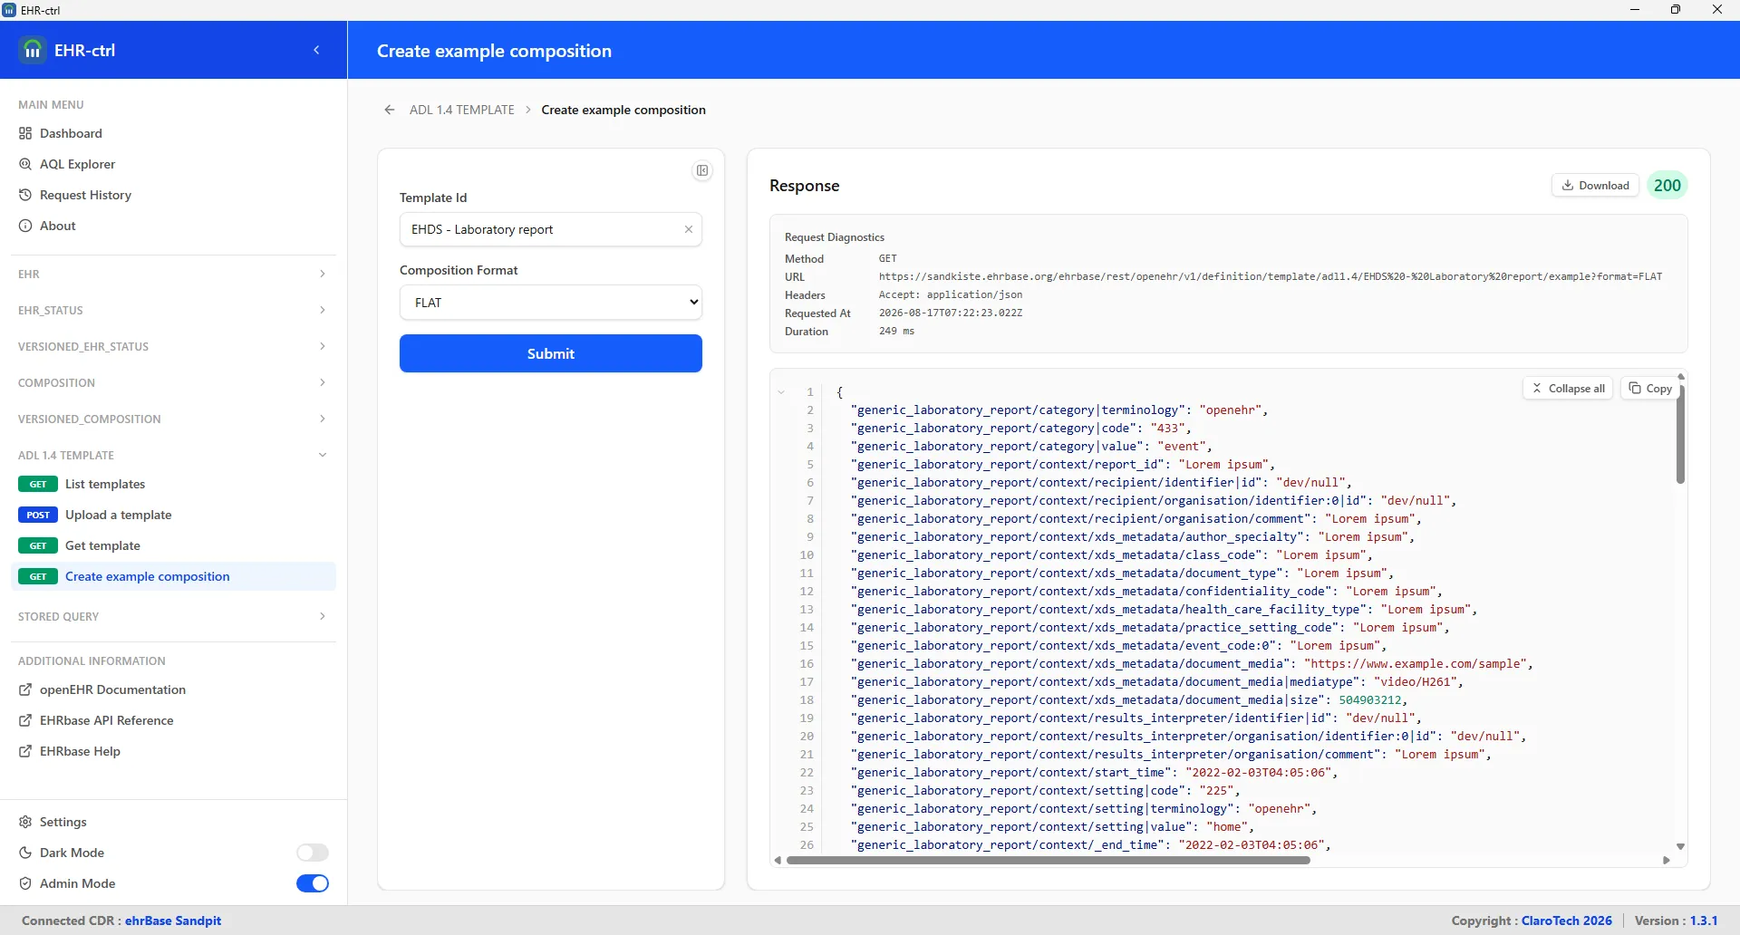1740x935 pixels.
Task: Select Upload a template POST item
Action: pyautogui.click(x=173, y=515)
